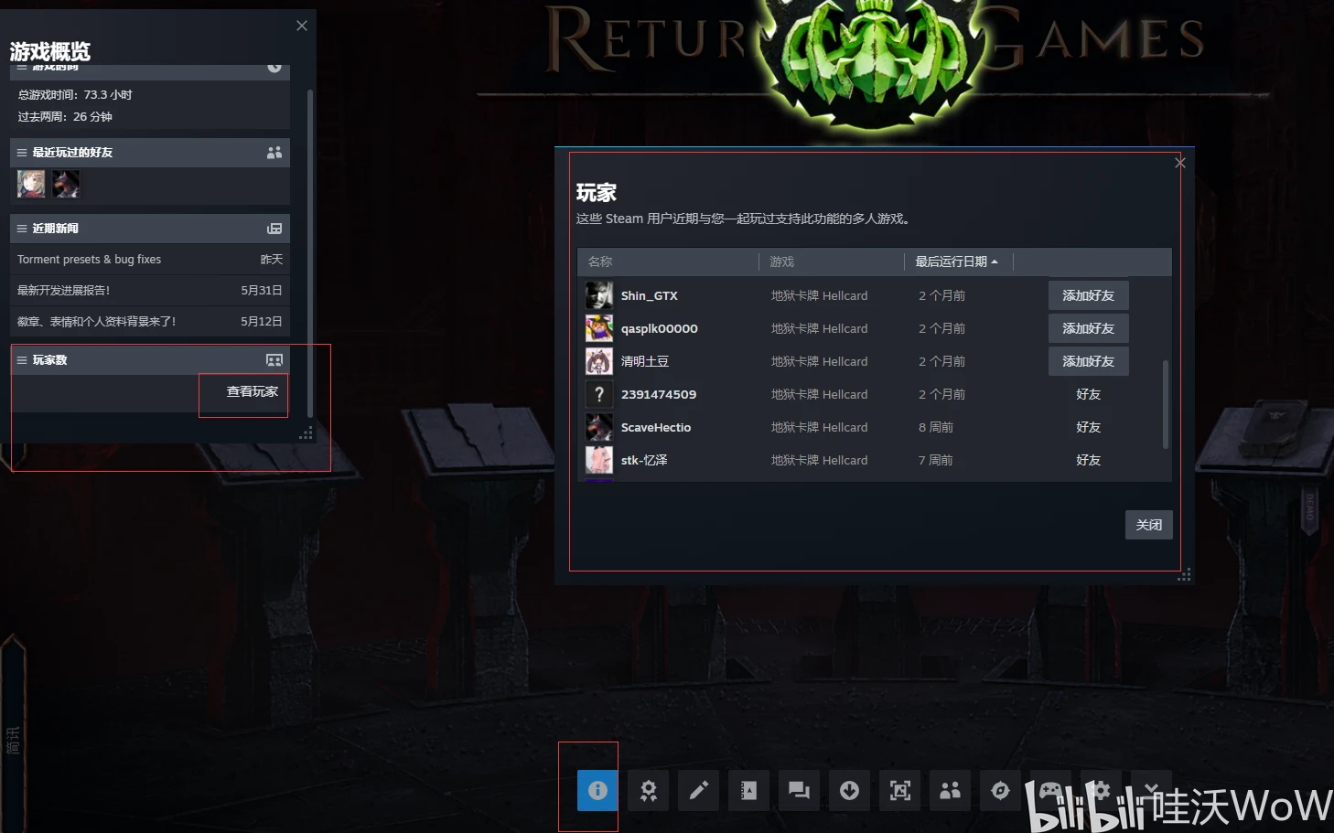
Task: Select player name 2391474509
Action: click(x=659, y=394)
